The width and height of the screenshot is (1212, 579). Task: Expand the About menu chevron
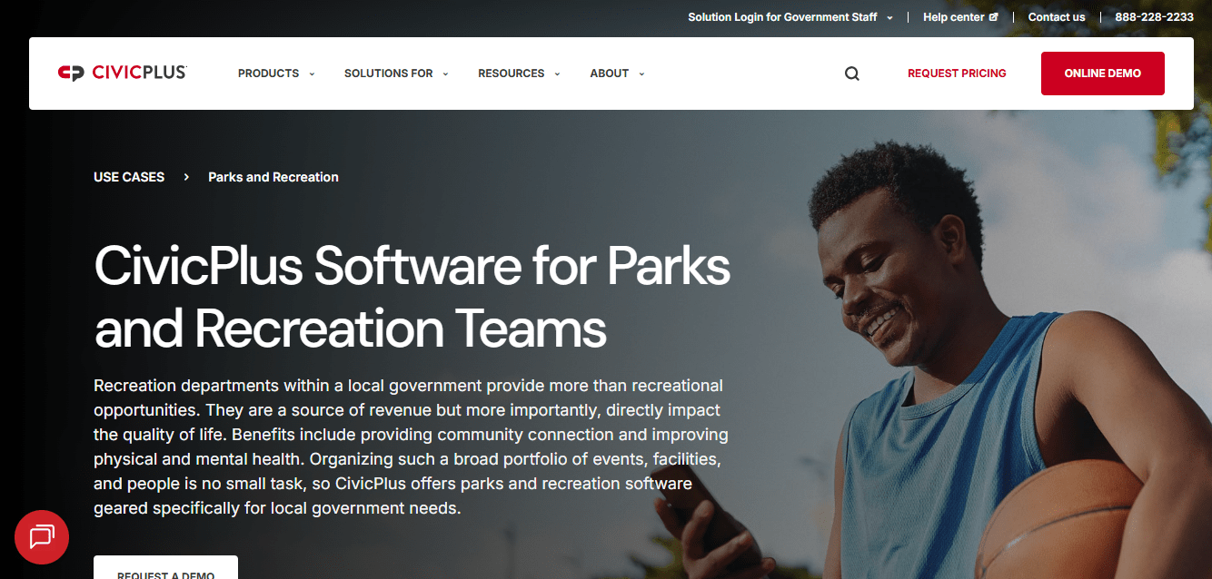coord(641,74)
